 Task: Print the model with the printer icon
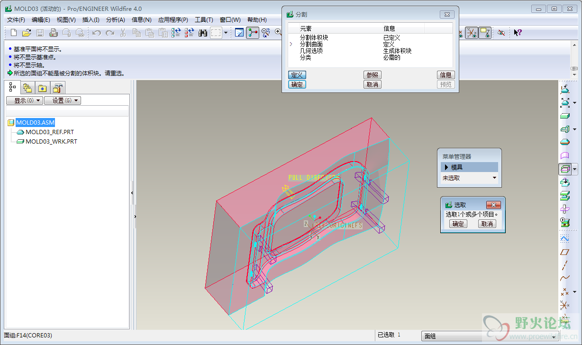click(54, 33)
